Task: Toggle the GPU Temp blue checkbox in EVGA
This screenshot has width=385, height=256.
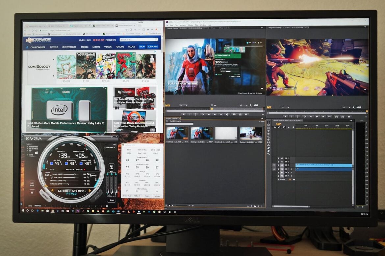Action: (x=52, y=163)
